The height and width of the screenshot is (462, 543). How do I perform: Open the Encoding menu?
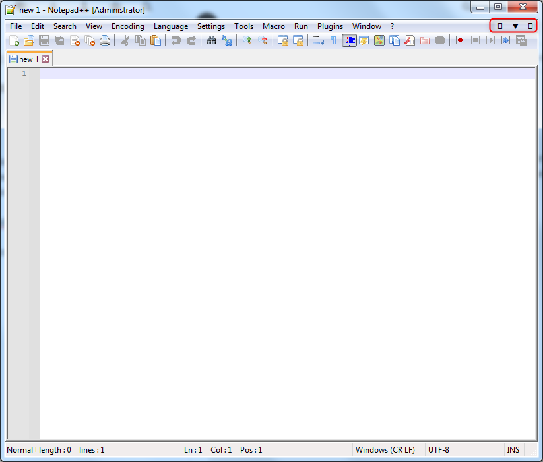tap(128, 26)
